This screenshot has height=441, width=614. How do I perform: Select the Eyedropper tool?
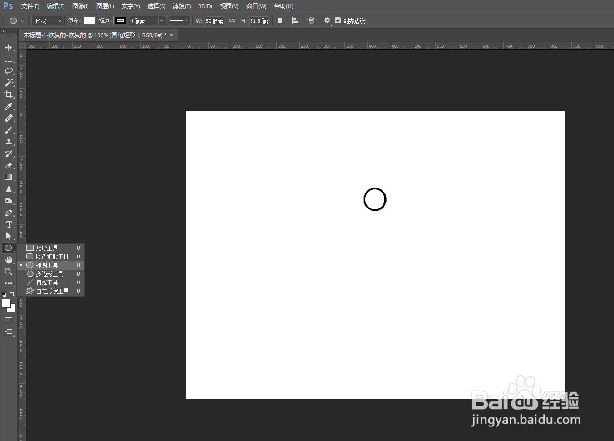click(8, 106)
